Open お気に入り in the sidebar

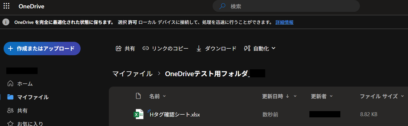(x=25, y=124)
